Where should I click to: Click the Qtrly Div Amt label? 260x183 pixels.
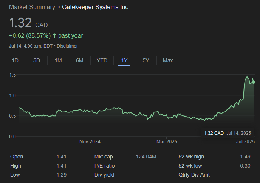[194, 175]
